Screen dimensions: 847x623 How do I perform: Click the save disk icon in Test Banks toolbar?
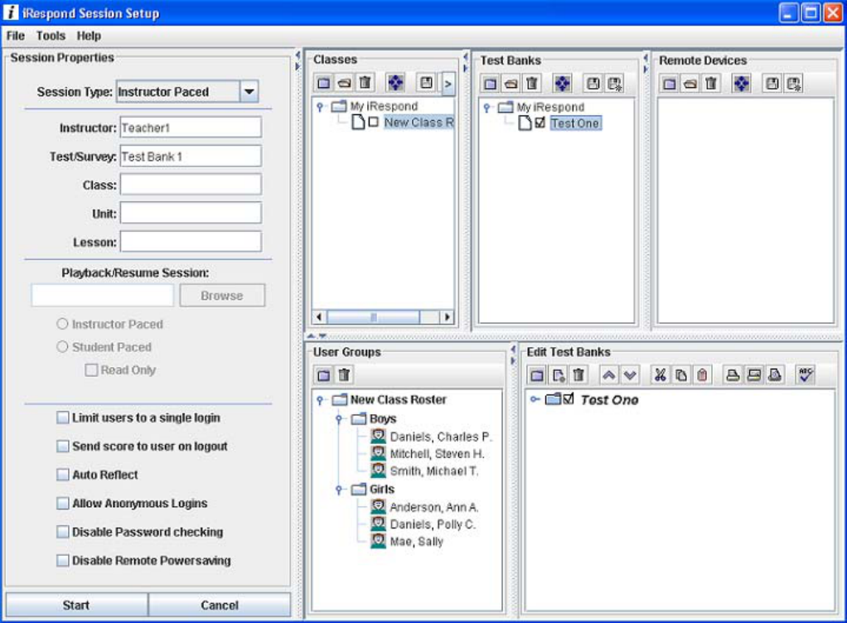point(593,84)
